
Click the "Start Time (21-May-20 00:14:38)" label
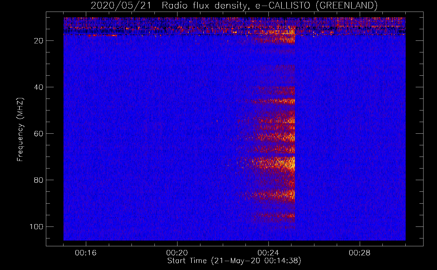coord(234,261)
